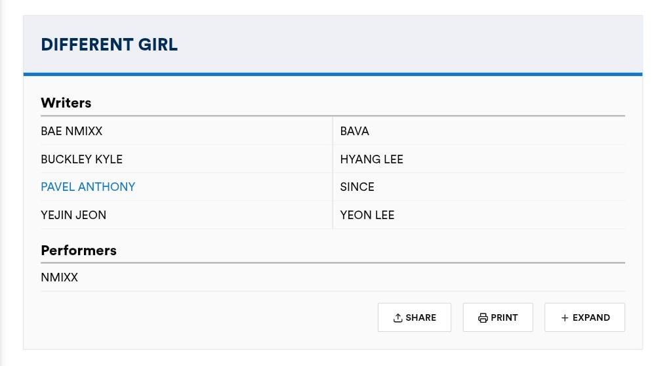Click the printer icon
The width and height of the screenshot is (669, 366).
click(483, 317)
